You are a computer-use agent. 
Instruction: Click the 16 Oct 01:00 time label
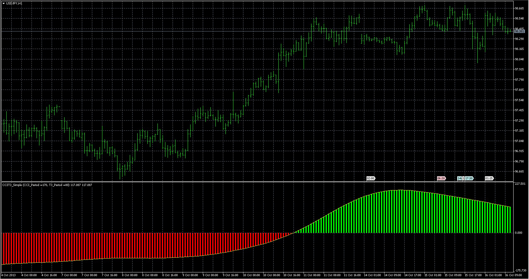point(493,275)
